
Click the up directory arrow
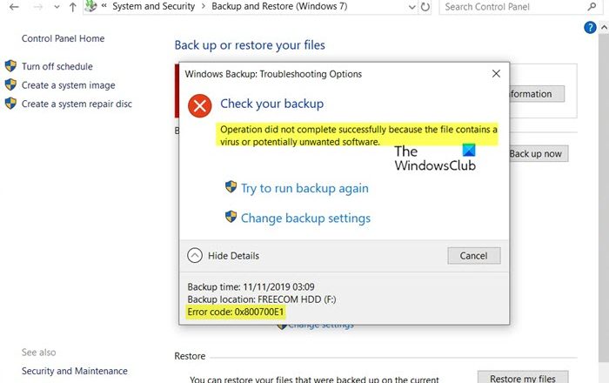click(71, 7)
